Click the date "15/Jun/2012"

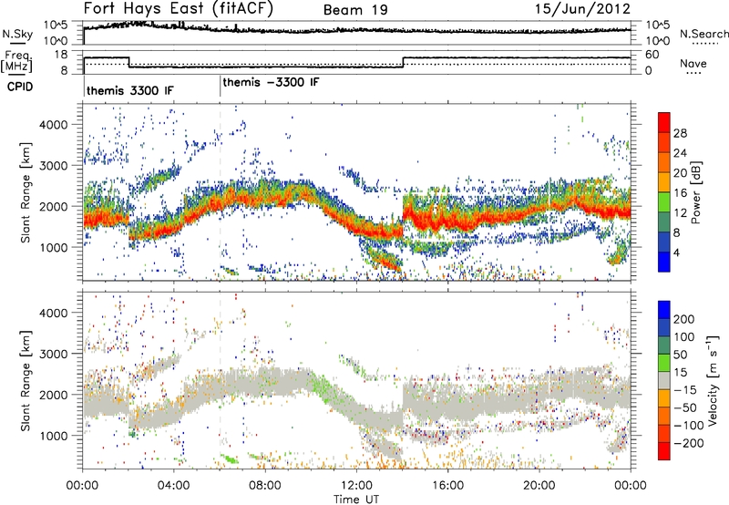click(582, 8)
